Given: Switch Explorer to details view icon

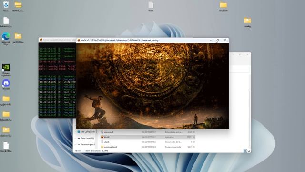Looking at the screenshot, I should [x=245, y=151].
